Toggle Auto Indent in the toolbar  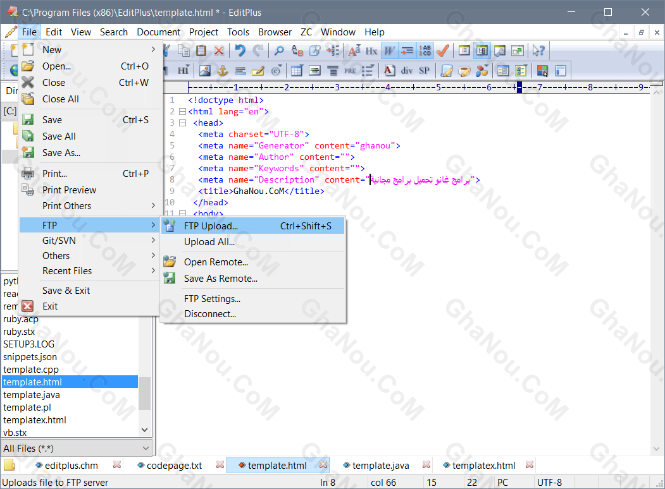click(x=407, y=51)
